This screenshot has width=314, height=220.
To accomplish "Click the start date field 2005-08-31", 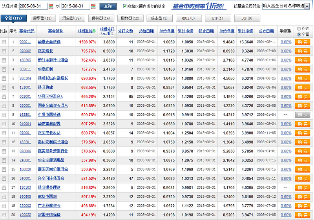I will pyautogui.click(x=33, y=6).
